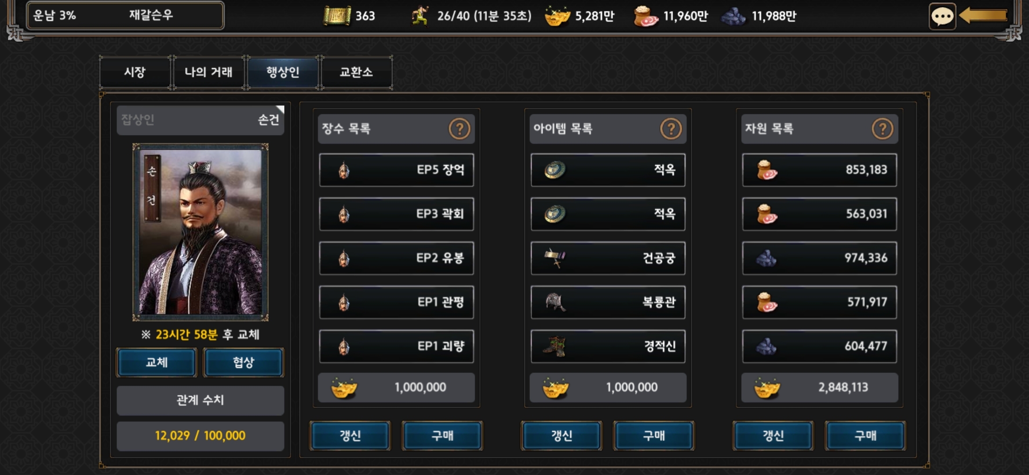
Task: Tap the scroll icon showing 363
Action: pos(337,16)
